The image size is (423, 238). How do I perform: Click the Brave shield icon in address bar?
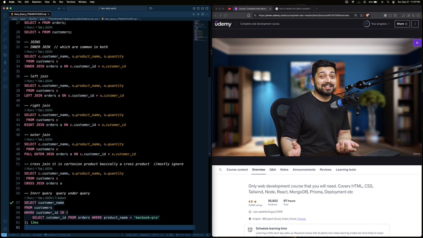[367, 15]
